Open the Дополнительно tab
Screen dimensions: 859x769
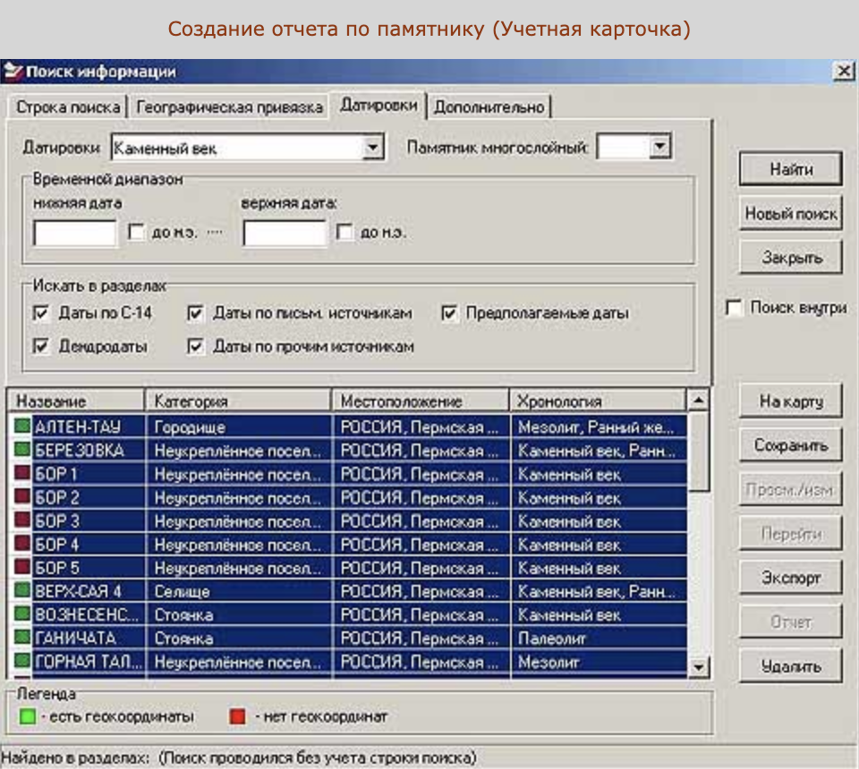tap(489, 107)
